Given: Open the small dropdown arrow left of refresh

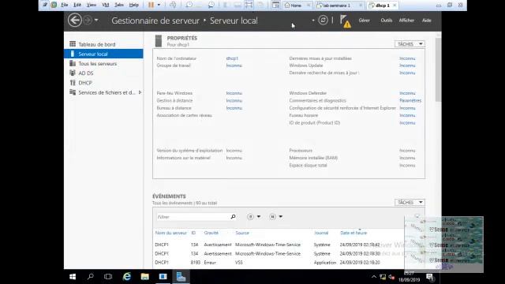Looking at the screenshot, I should tap(313, 21).
